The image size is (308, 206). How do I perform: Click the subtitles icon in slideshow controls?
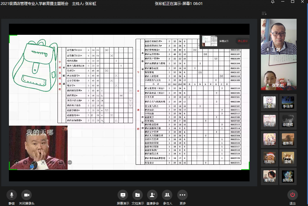pyautogui.click(x=61, y=162)
